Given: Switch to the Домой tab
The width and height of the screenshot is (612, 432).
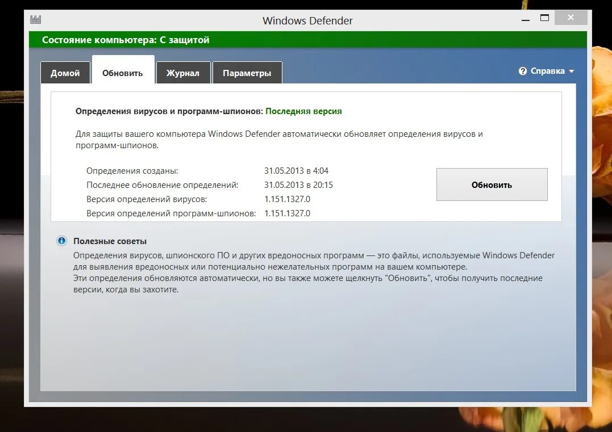Looking at the screenshot, I should 65,73.
